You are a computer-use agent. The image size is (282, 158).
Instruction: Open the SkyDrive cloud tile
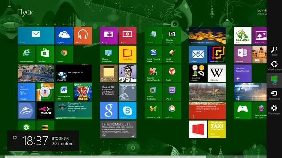(64, 36)
